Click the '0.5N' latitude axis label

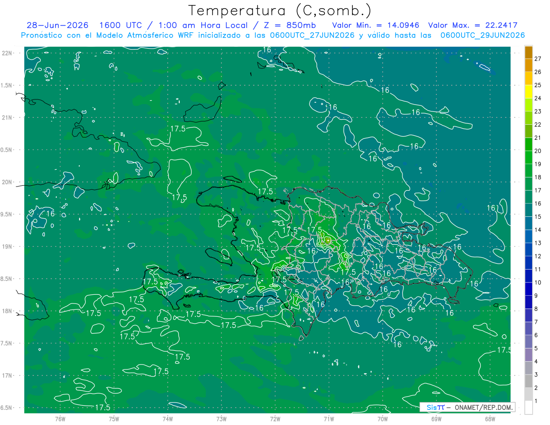point(7,150)
